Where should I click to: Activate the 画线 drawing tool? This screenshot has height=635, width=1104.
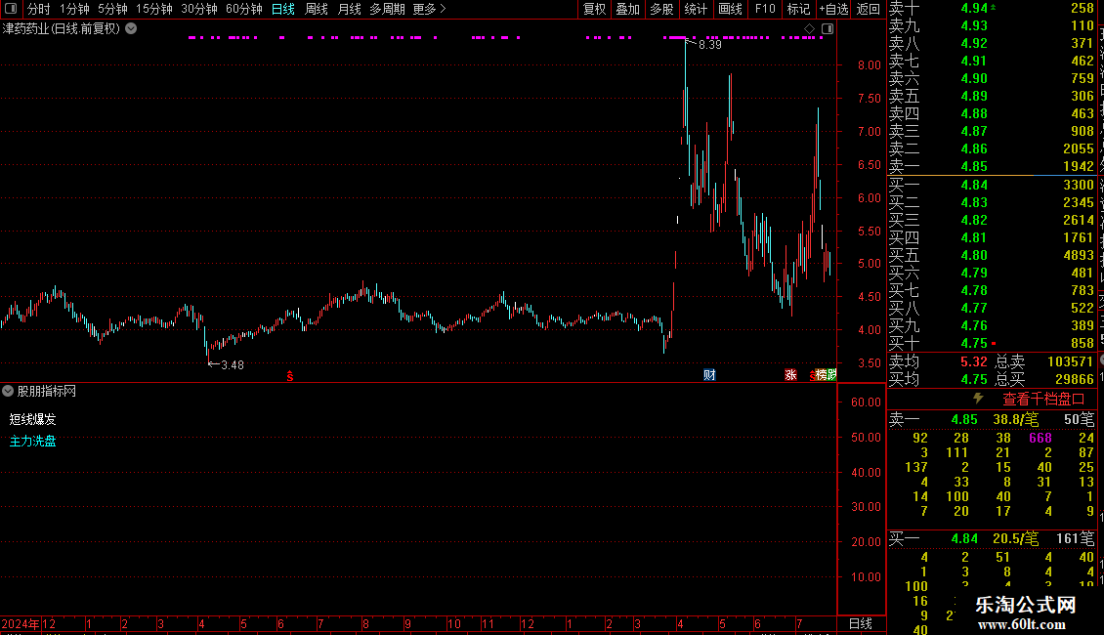pos(730,9)
